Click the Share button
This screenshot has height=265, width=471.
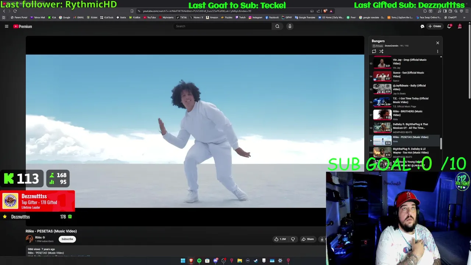pyautogui.click(x=308, y=239)
